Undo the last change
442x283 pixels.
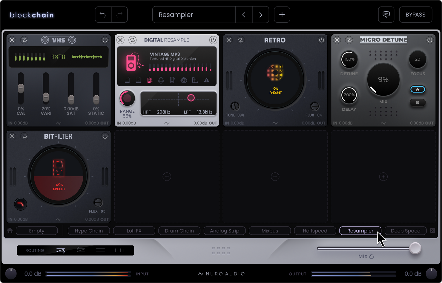click(x=103, y=15)
